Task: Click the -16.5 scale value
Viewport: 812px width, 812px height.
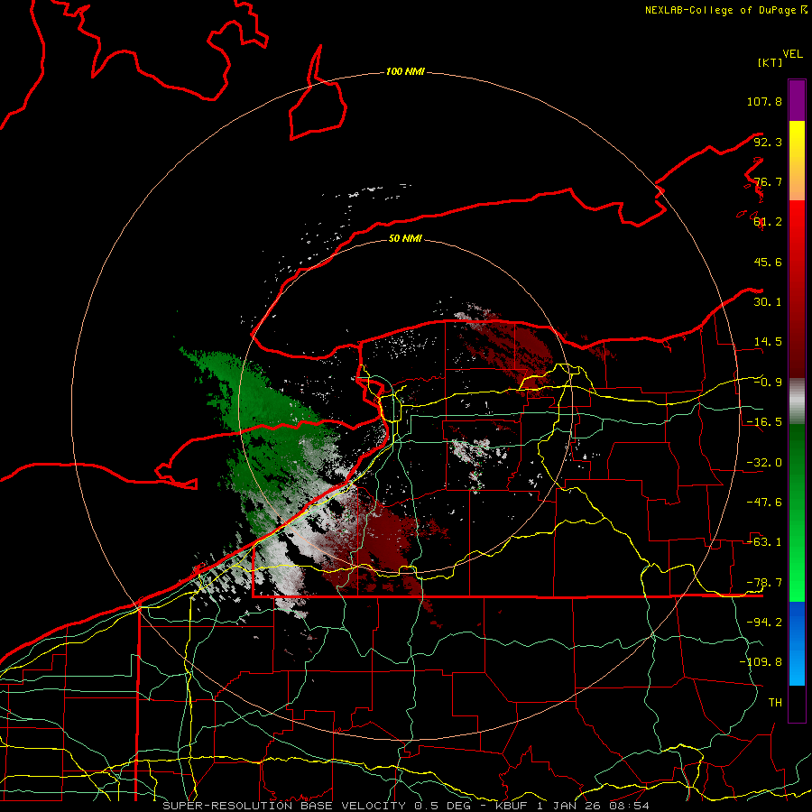Action: pyautogui.click(x=764, y=422)
